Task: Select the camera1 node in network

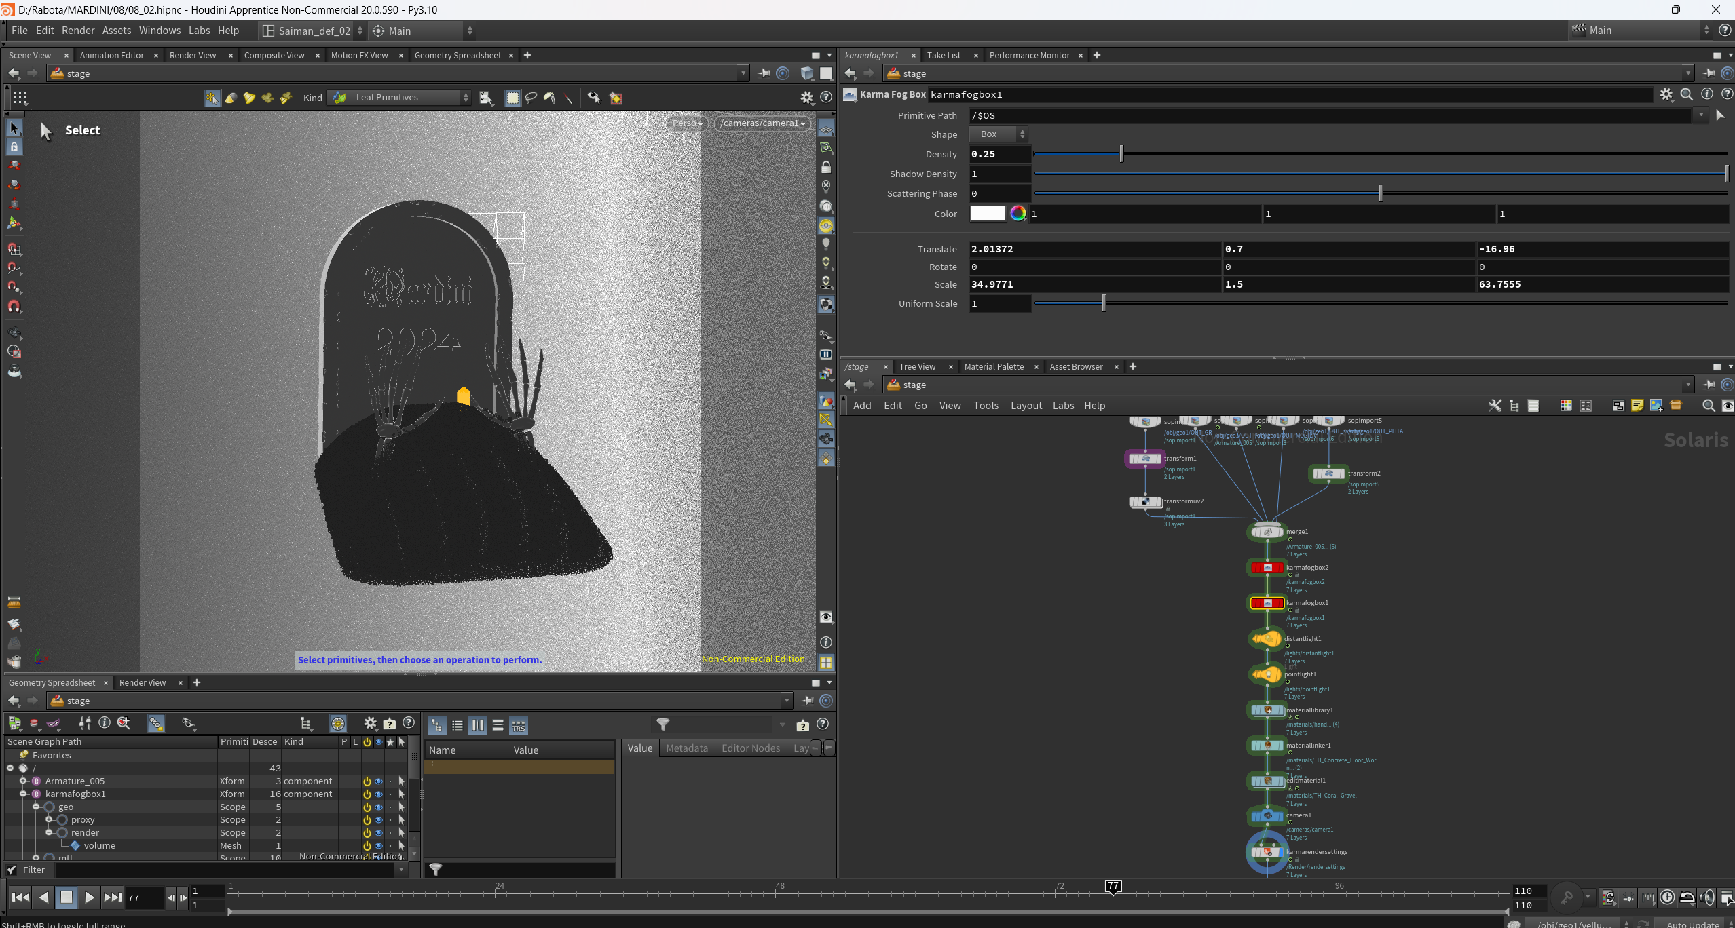Action: tap(1267, 816)
